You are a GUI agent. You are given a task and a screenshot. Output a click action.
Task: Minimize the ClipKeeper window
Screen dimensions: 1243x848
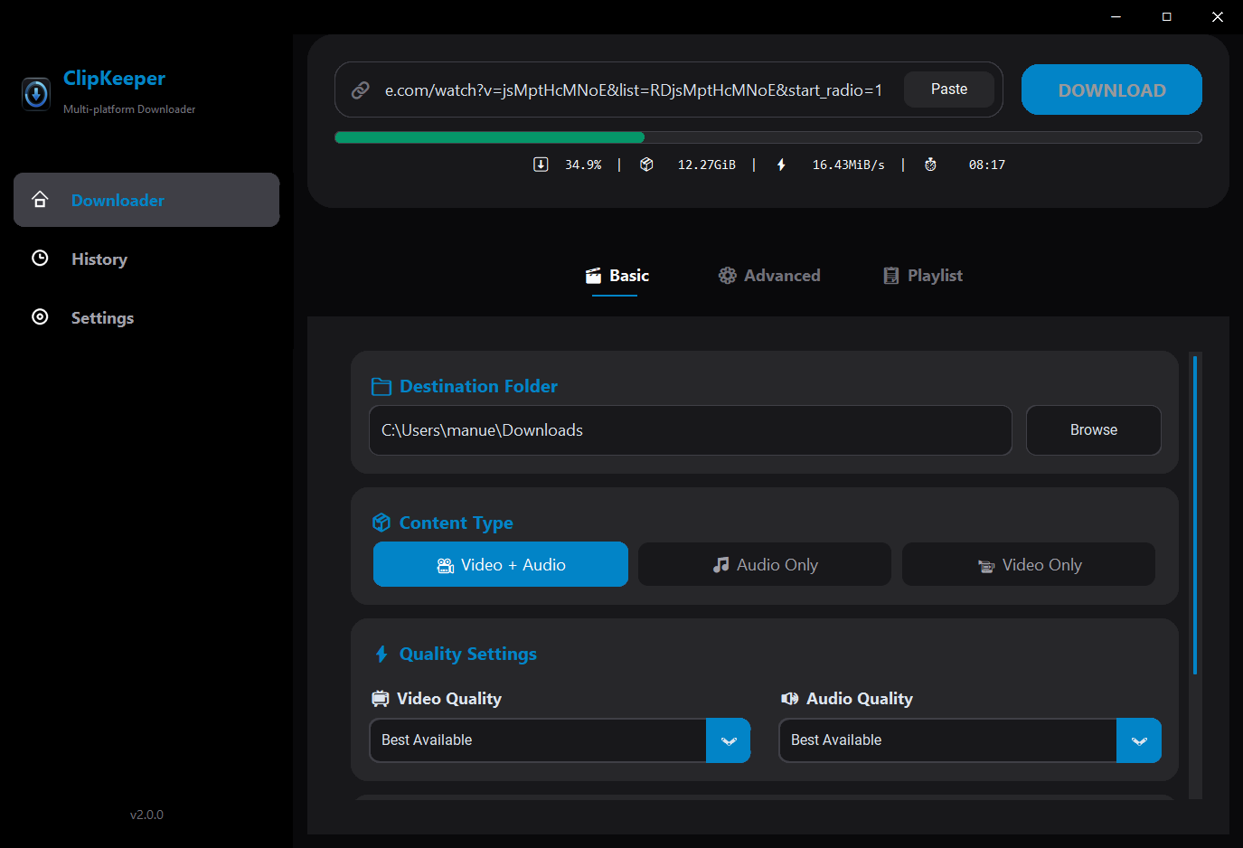point(1116,17)
